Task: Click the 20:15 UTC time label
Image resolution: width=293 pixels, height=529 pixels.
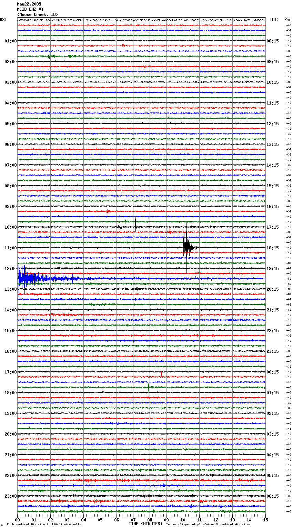Action: pyautogui.click(x=273, y=289)
